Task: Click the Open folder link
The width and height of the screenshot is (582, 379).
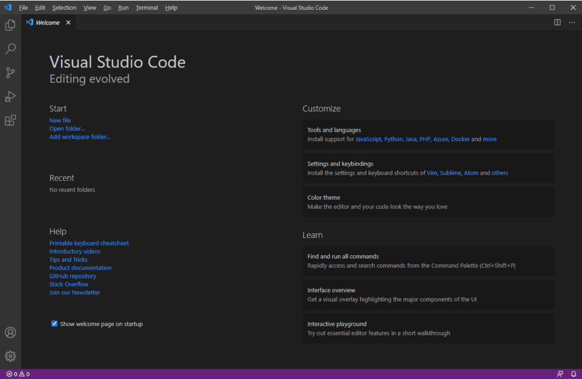Action: 67,128
